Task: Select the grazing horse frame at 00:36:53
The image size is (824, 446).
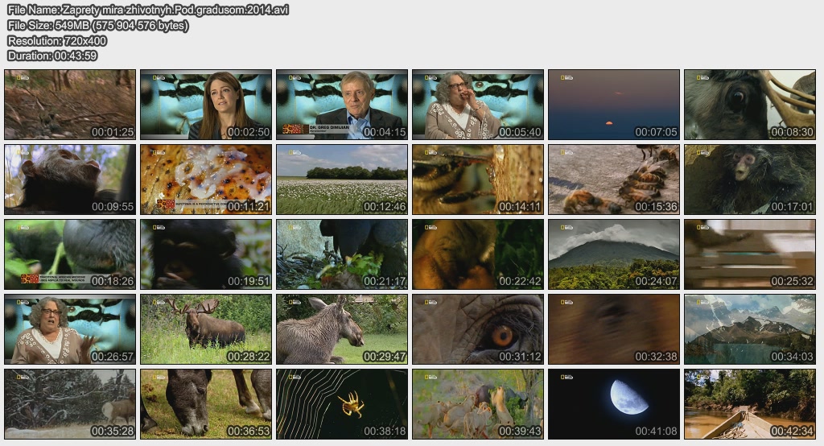Action: 206,403
